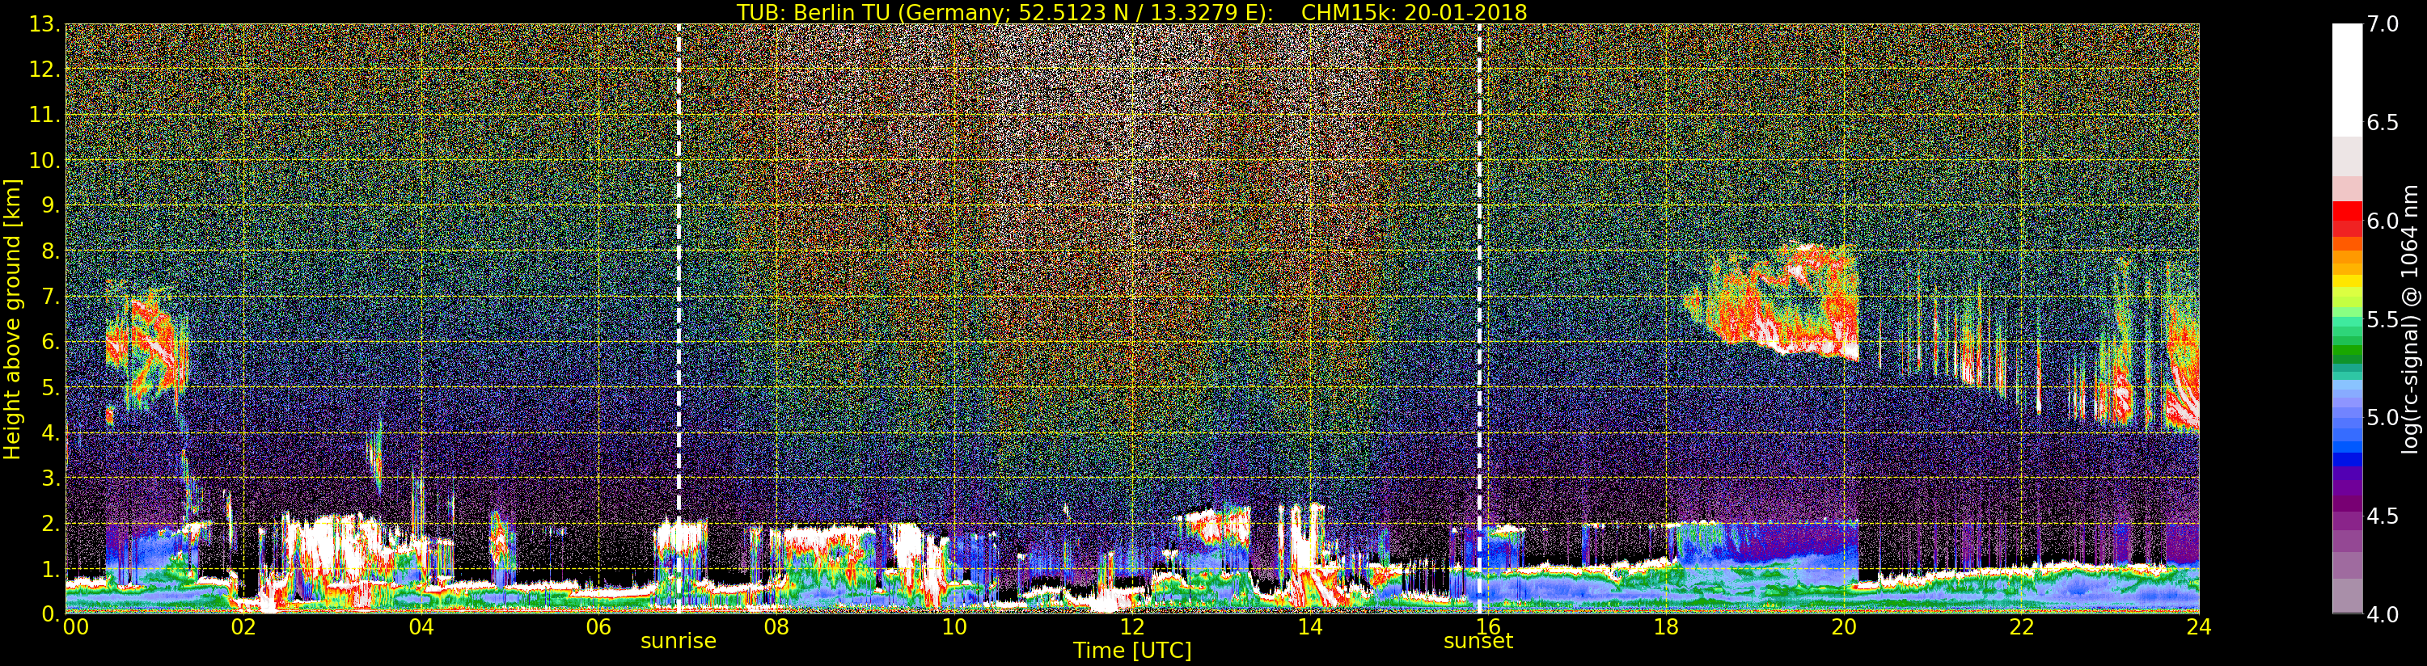Click the 8. tick on the height axis
2427x666 pixels.
50,251
